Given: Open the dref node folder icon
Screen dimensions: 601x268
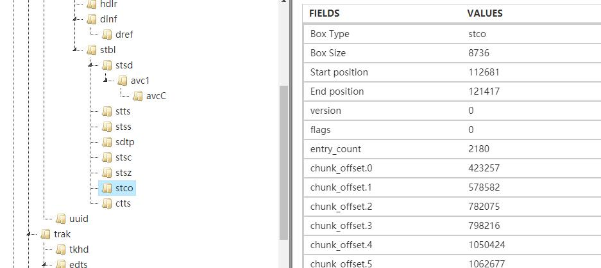Looking at the screenshot, I should (x=107, y=35).
